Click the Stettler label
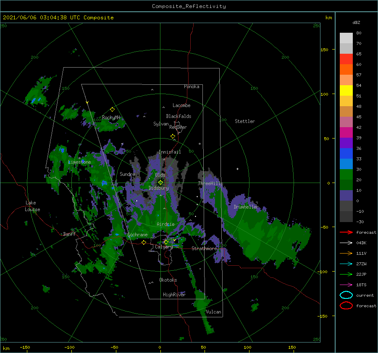378x353 pixels. point(245,121)
